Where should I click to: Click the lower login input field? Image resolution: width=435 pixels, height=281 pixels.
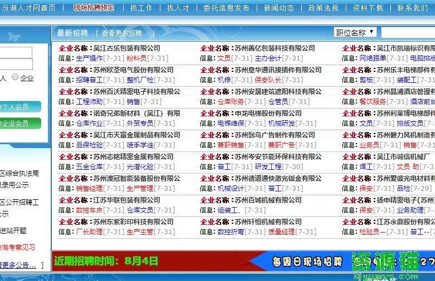pyautogui.click(x=16, y=65)
